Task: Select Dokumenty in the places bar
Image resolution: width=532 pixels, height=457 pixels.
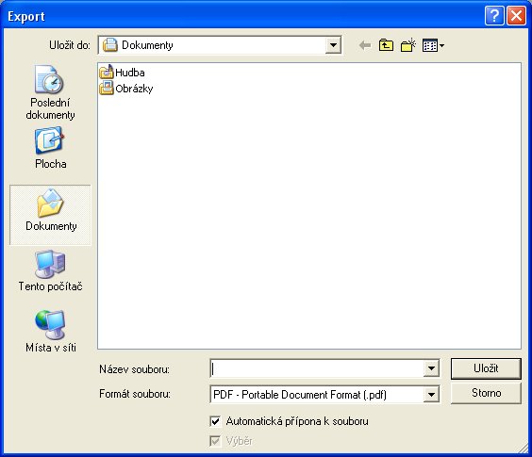Action: tap(50, 215)
